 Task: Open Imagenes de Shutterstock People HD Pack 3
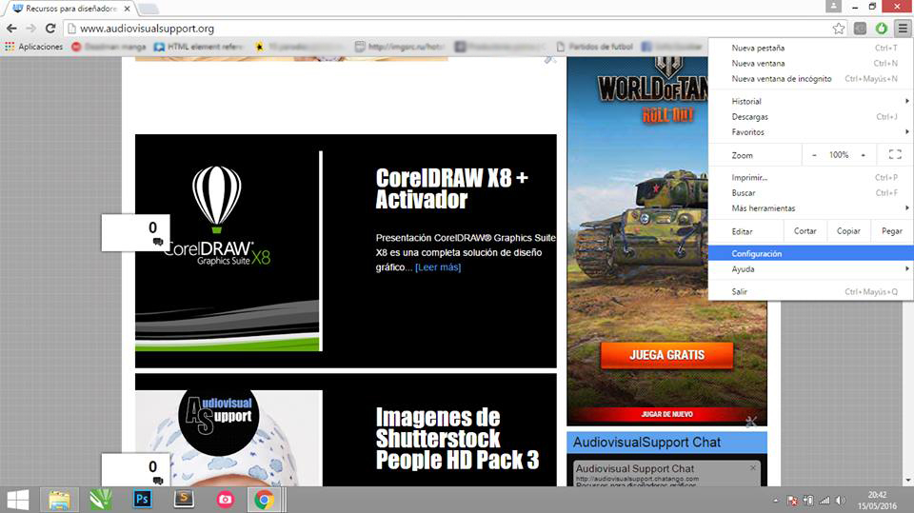457,439
